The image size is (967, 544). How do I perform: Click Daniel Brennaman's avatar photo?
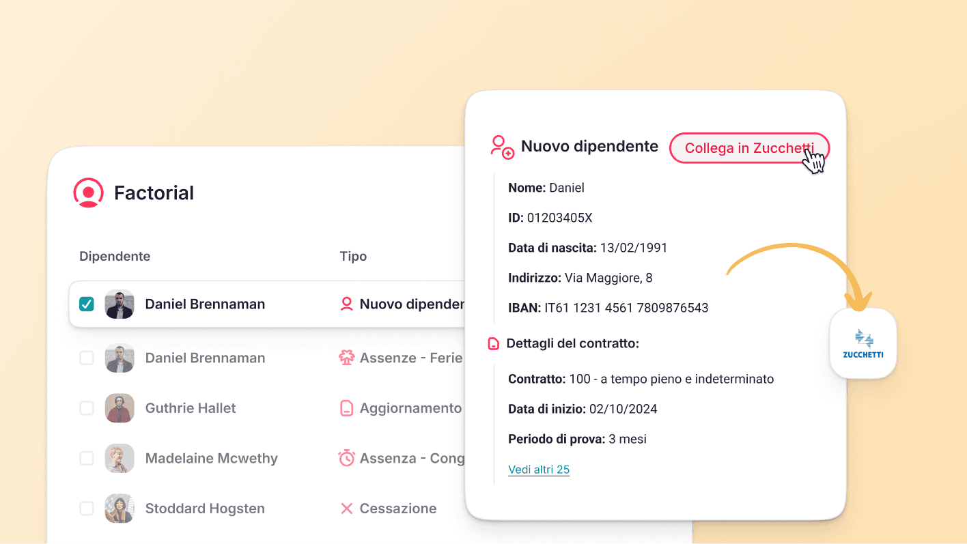[120, 304]
